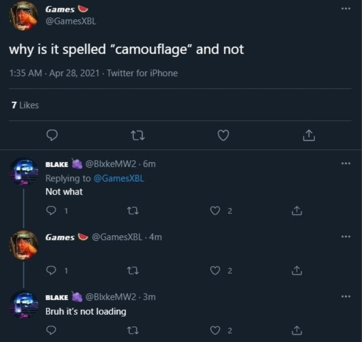This screenshot has width=362, height=342.
Task: Open the Games profile picture at top
Action: (x=24, y=16)
